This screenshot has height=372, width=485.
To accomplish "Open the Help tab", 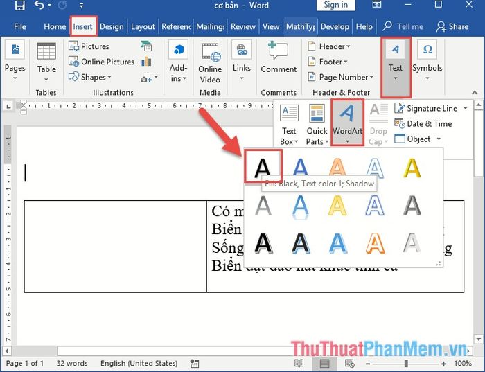I will point(364,26).
